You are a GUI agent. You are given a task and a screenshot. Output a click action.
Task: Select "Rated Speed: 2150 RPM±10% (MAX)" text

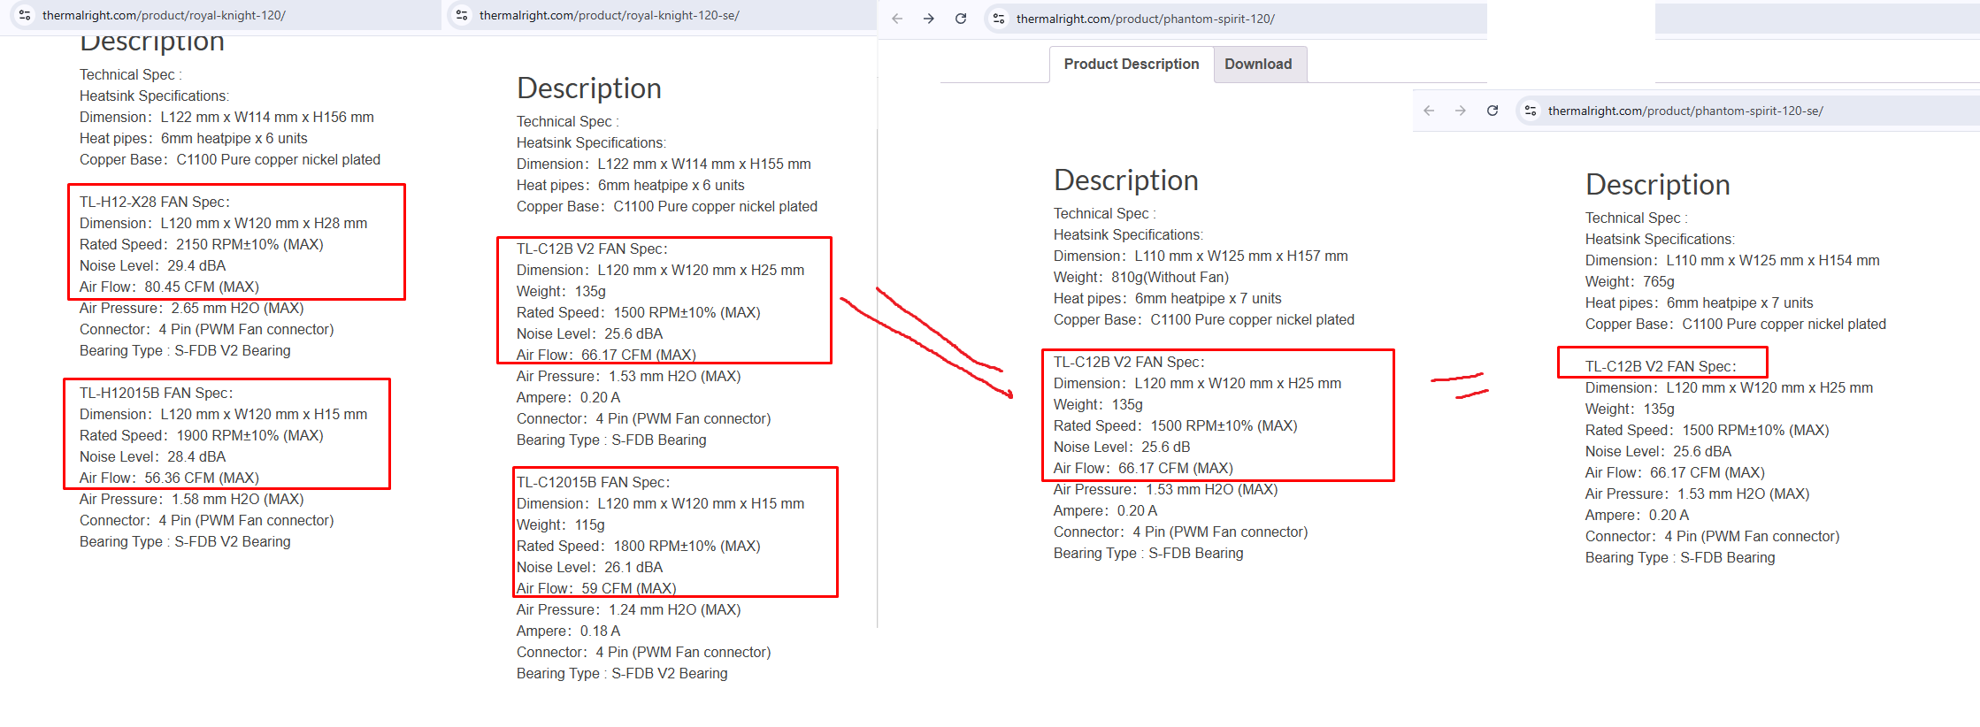202,244
